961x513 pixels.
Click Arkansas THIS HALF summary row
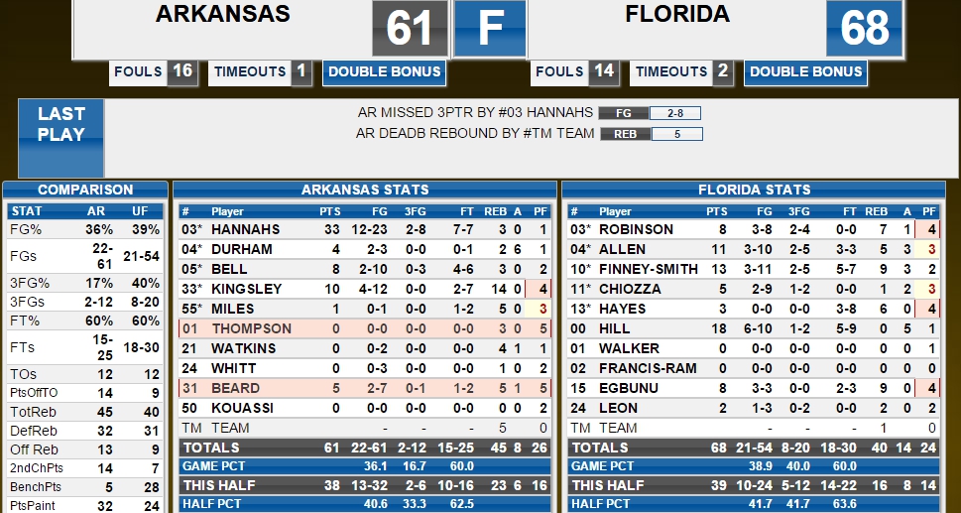coord(365,485)
